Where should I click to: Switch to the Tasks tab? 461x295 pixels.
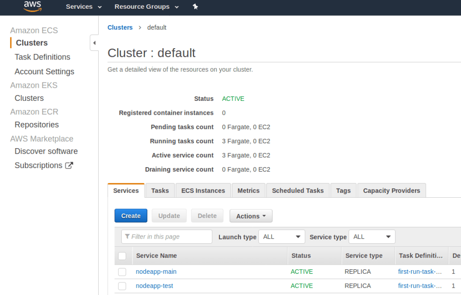pos(160,191)
